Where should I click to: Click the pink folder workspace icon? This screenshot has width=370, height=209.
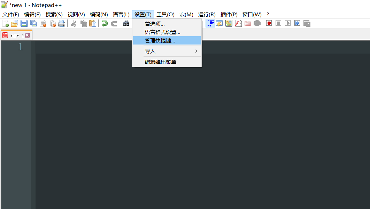pos(248,23)
